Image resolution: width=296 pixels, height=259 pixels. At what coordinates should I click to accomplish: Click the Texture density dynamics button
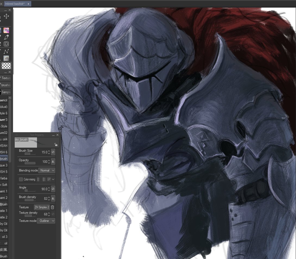[x=53, y=214]
